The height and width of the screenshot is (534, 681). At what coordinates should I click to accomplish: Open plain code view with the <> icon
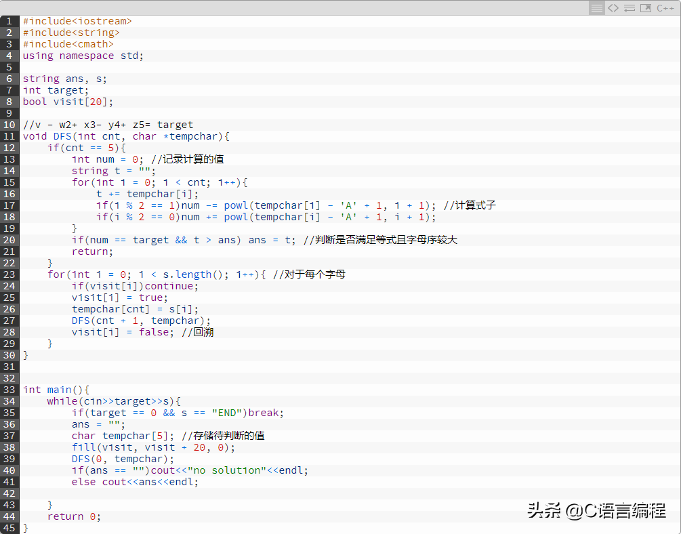click(x=614, y=7)
